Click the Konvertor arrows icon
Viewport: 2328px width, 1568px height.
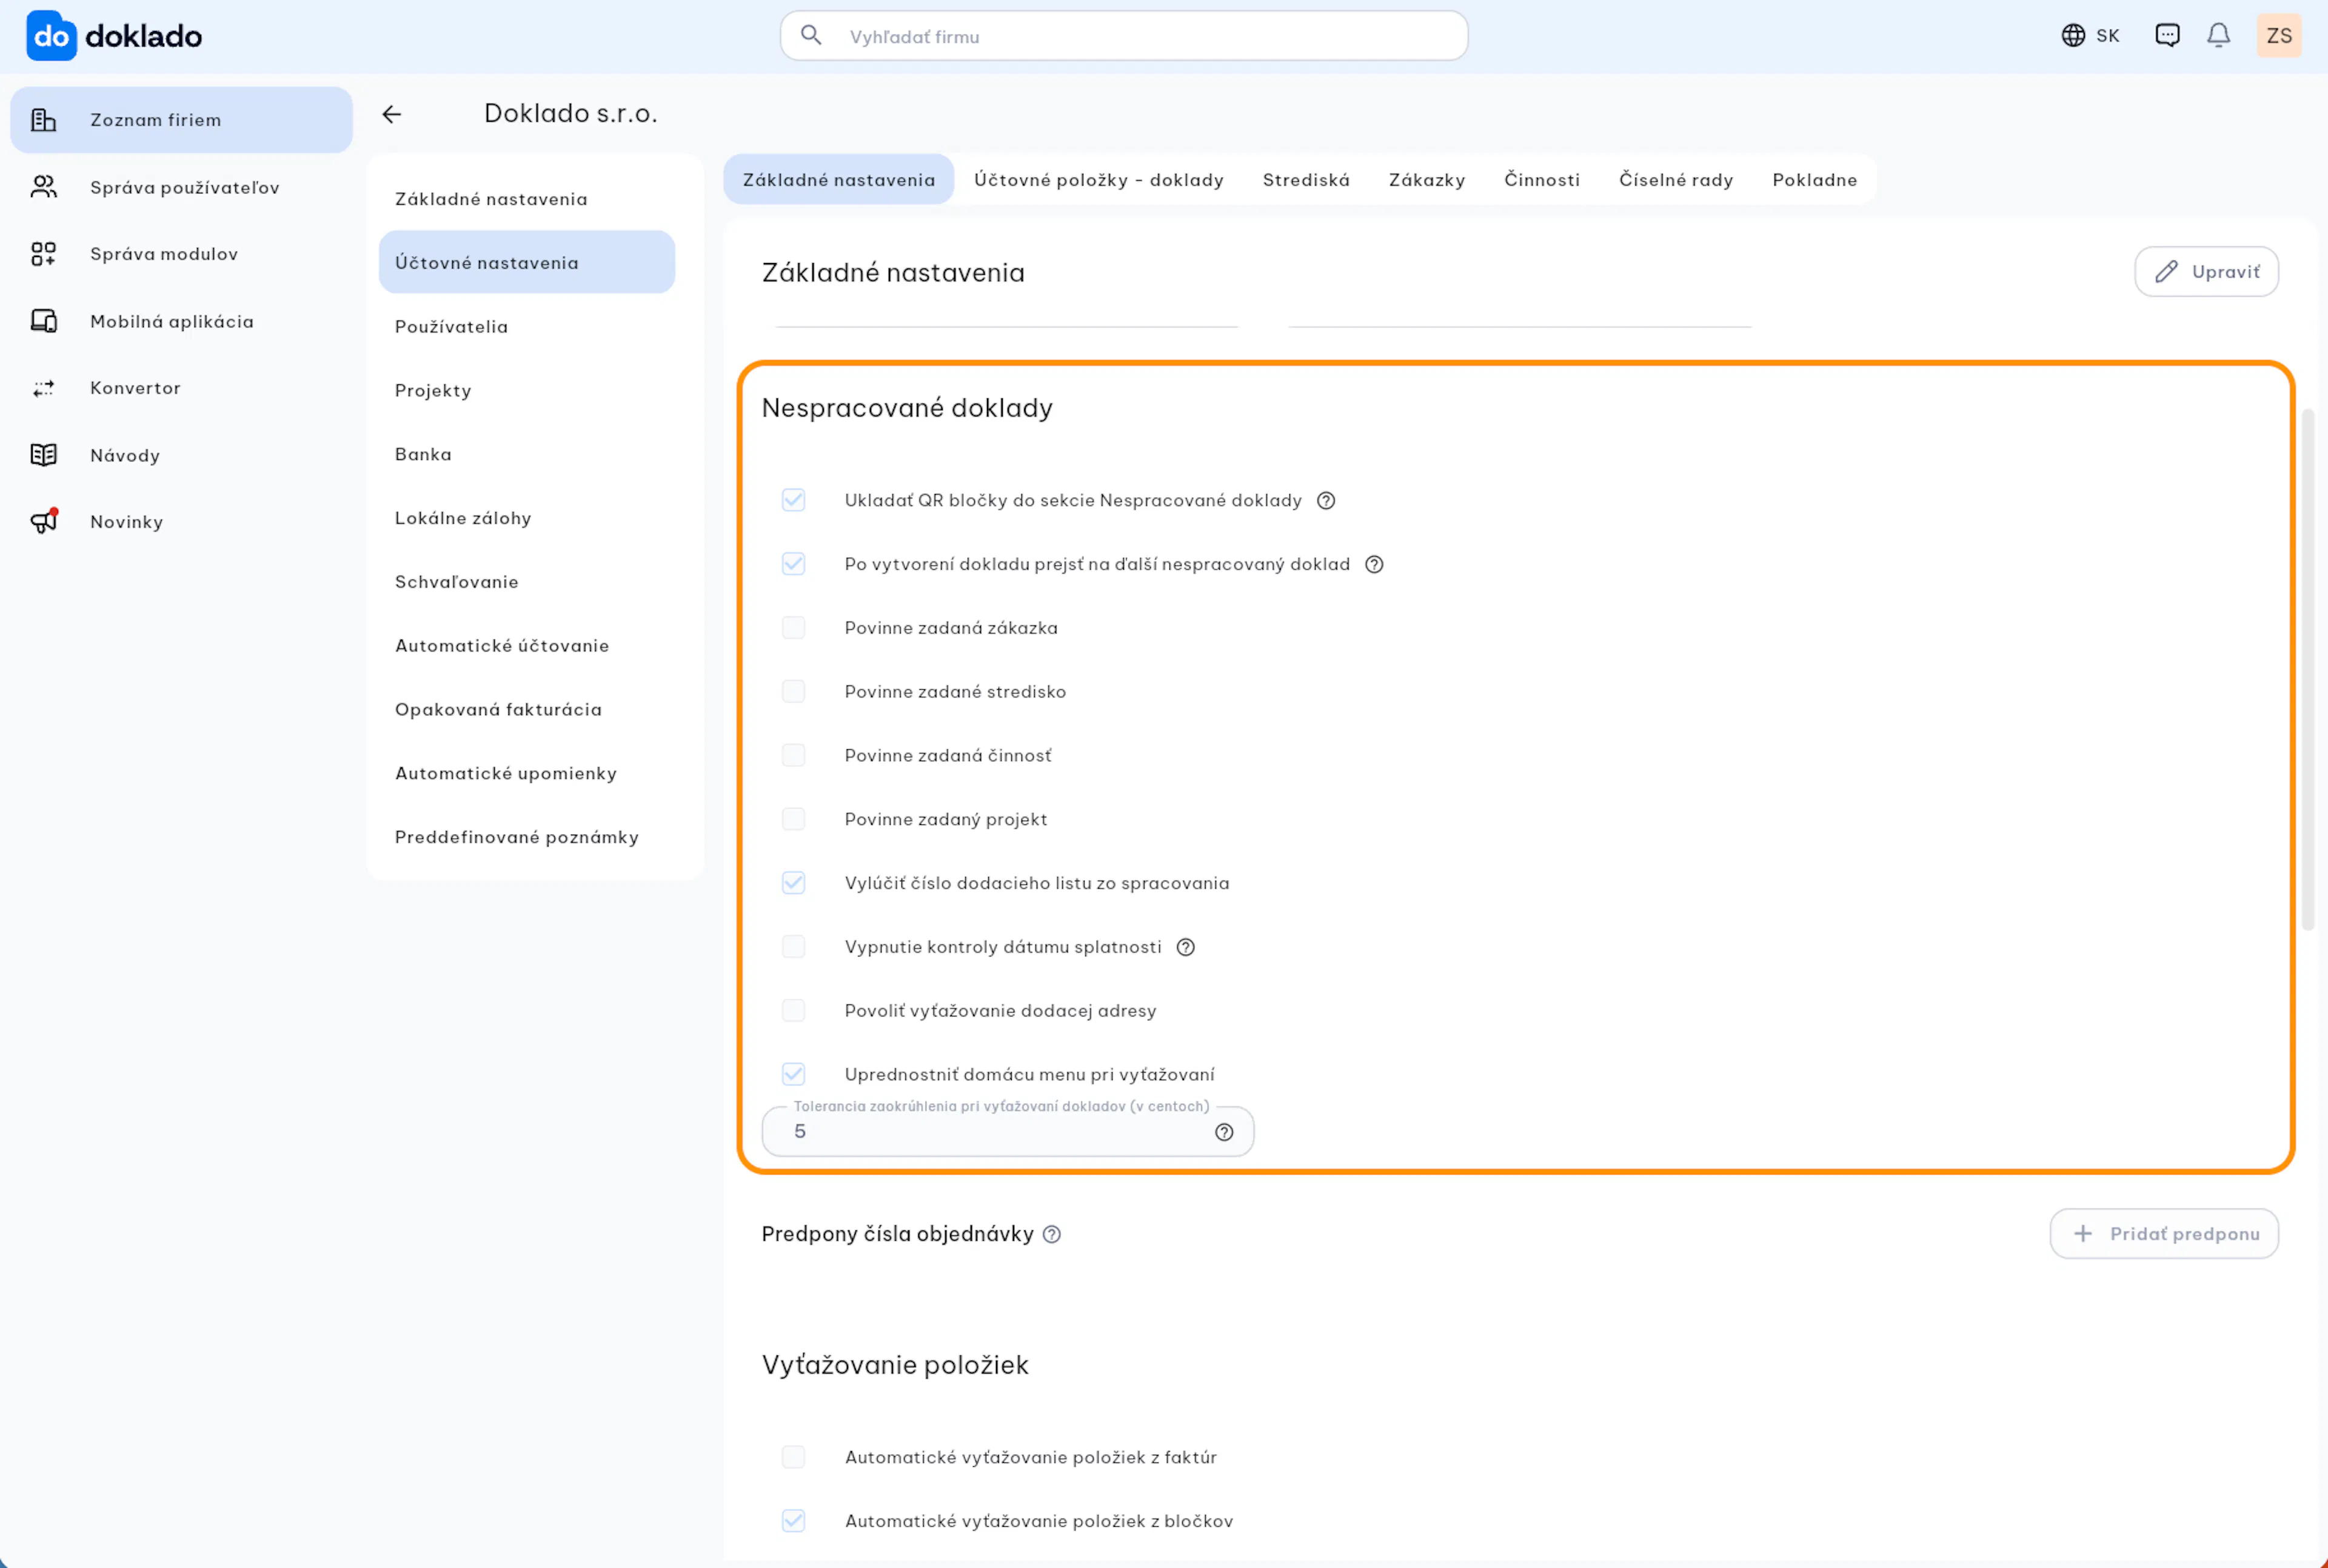pyautogui.click(x=43, y=388)
